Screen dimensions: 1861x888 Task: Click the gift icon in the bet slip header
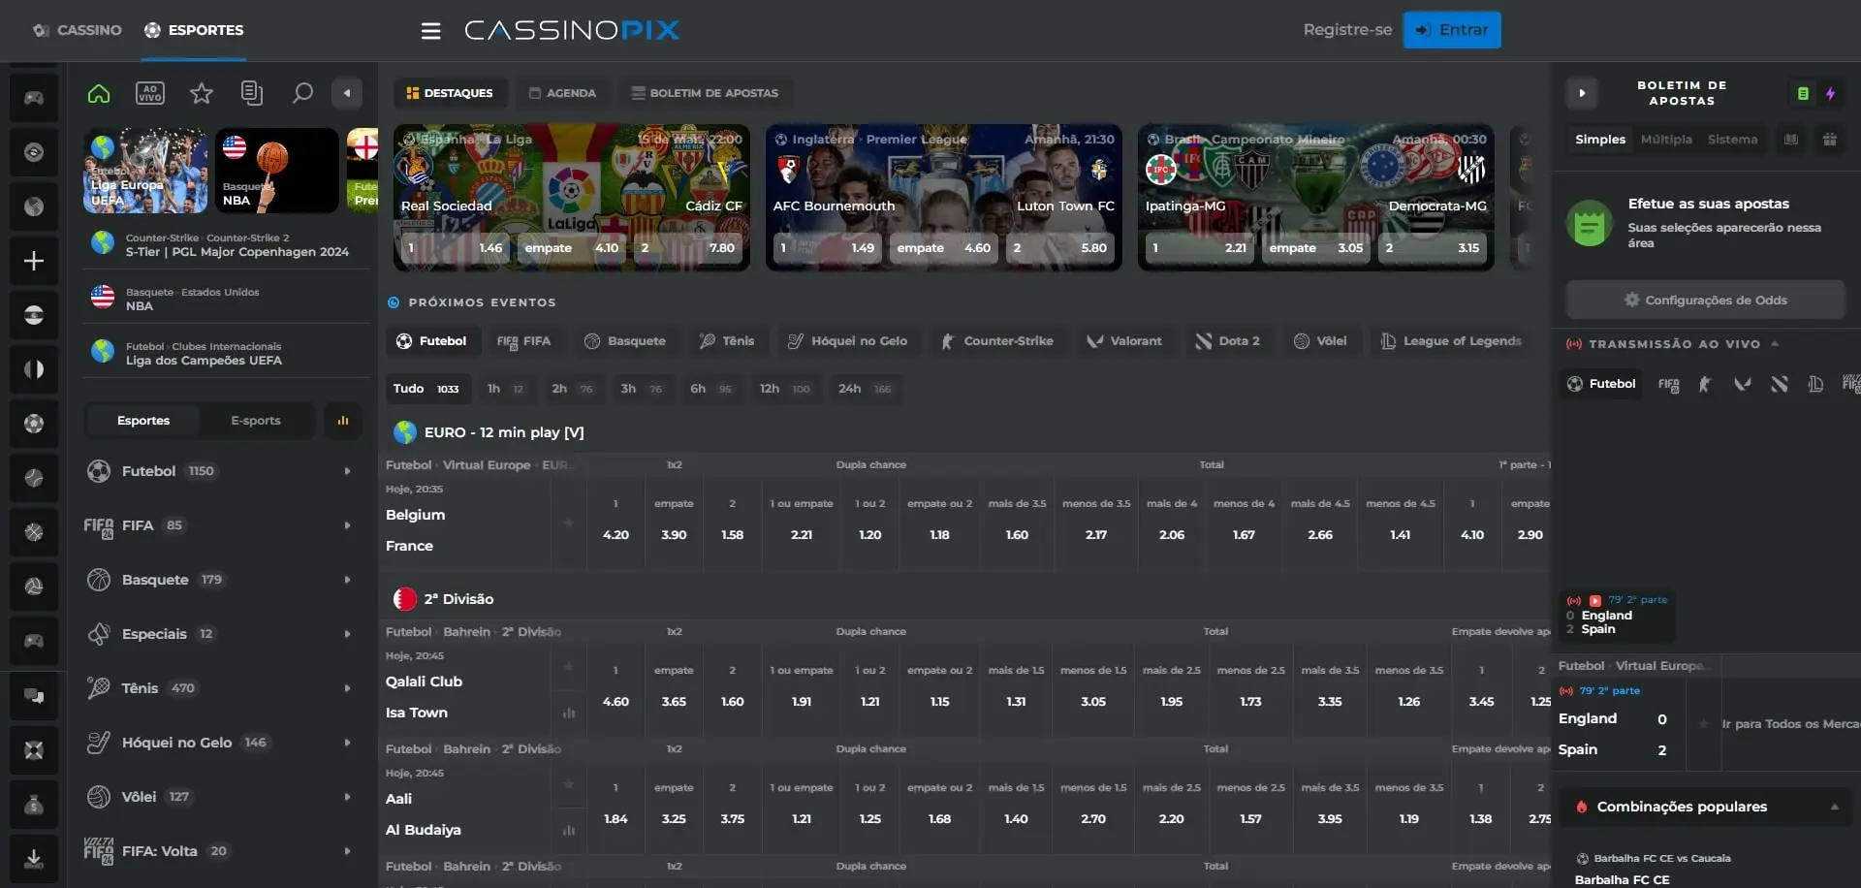[1830, 139]
